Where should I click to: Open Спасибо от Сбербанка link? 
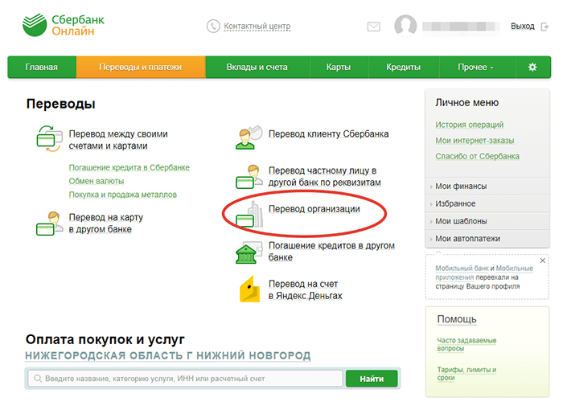pyautogui.click(x=477, y=156)
